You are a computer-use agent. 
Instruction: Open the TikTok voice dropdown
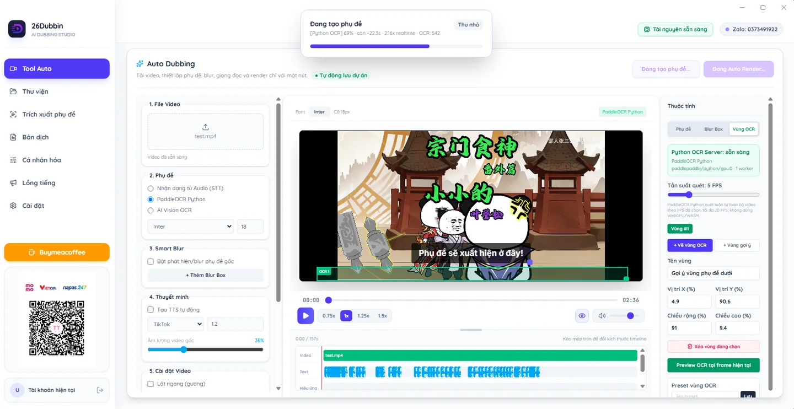(175, 324)
